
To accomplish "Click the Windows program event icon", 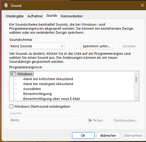I will pyautogui.click(x=13, y=74).
